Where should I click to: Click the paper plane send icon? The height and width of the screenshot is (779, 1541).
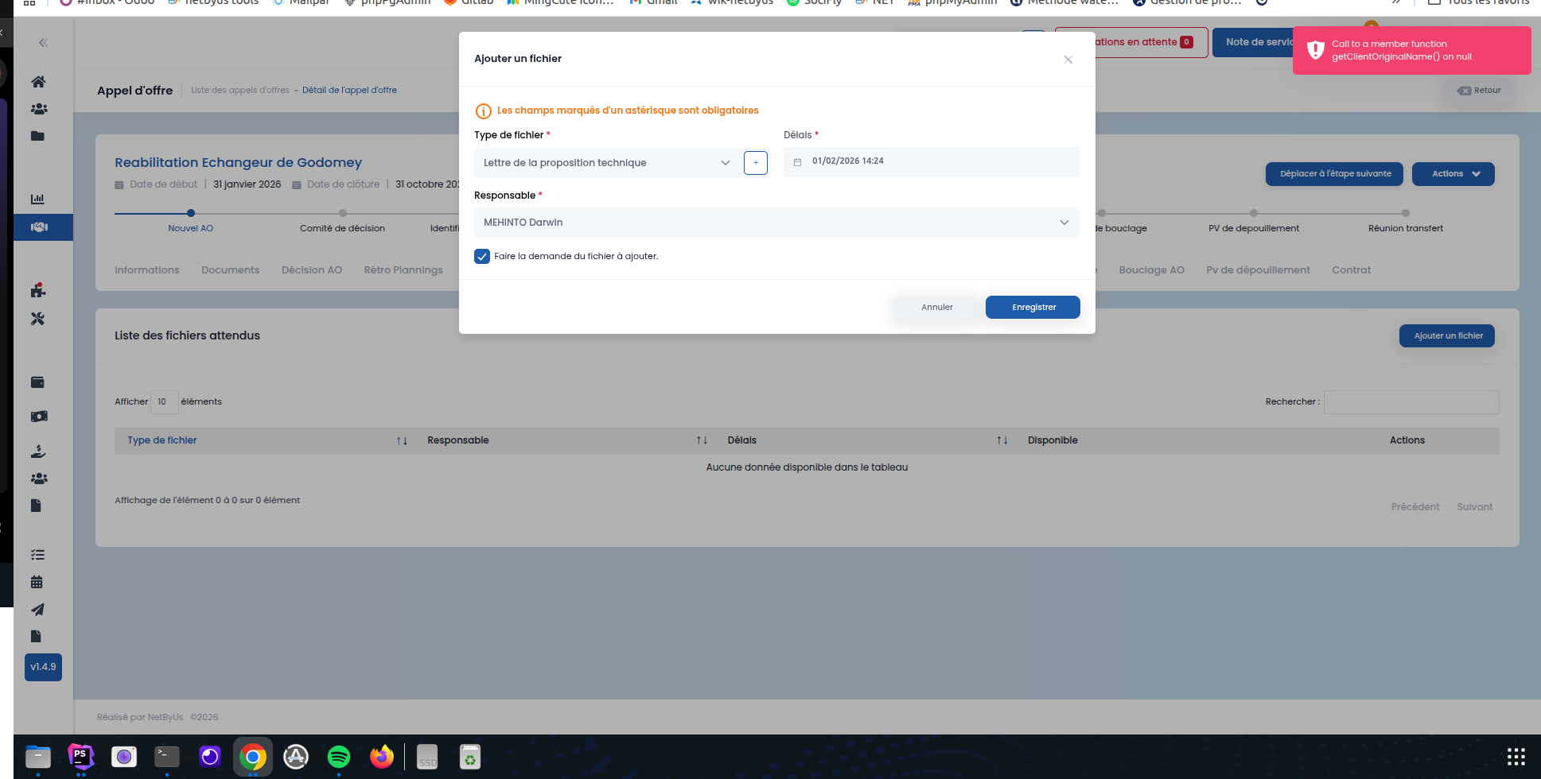point(37,610)
